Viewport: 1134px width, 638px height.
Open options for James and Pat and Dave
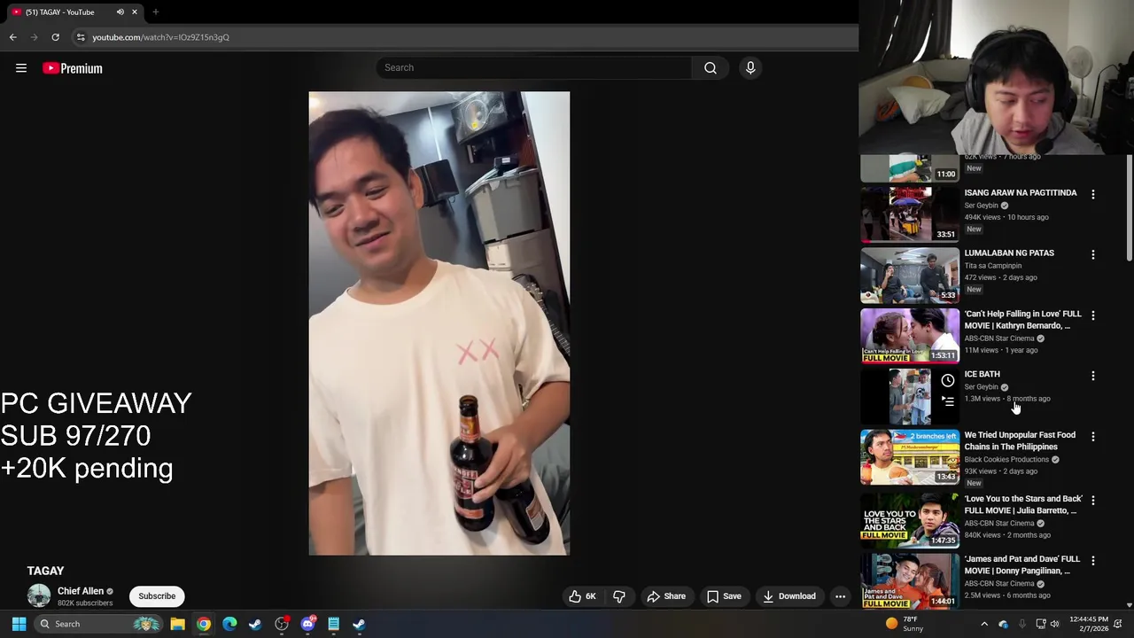click(1092, 561)
